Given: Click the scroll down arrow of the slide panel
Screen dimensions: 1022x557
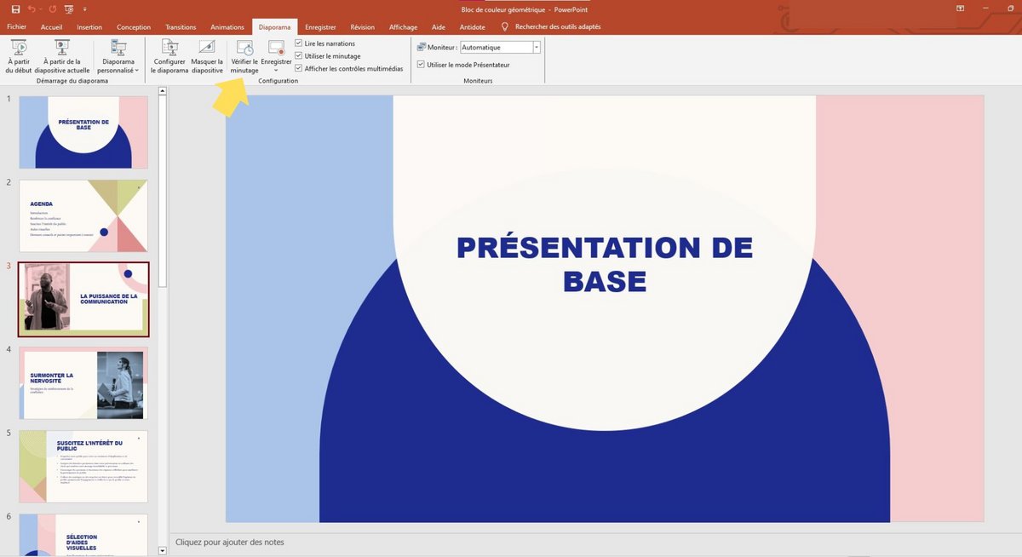Looking at the screenshot, I should coord(163,551).
